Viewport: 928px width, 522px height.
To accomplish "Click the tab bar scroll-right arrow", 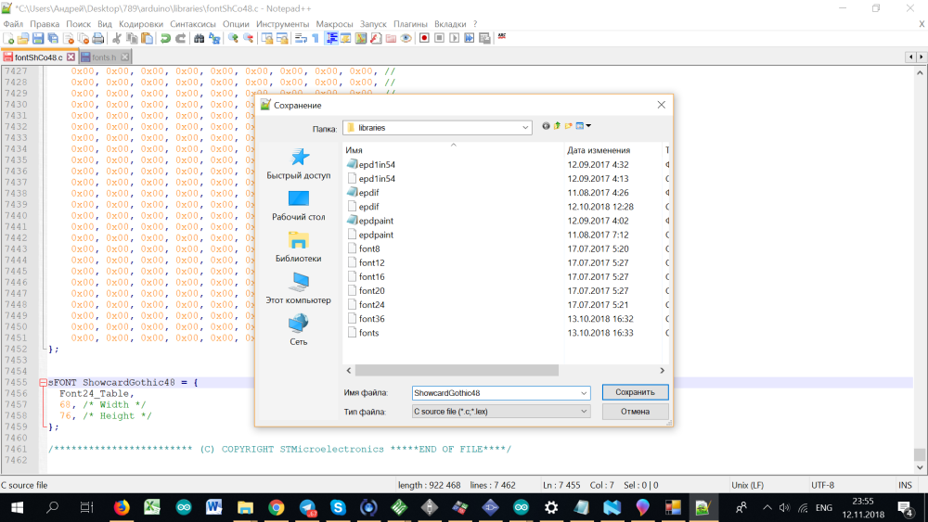I will coord(921,57).
